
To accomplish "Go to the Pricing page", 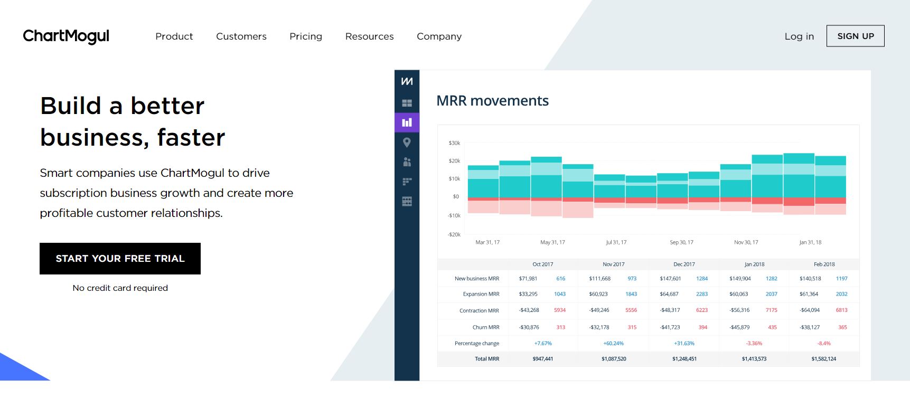I will [x=306, y=36].
